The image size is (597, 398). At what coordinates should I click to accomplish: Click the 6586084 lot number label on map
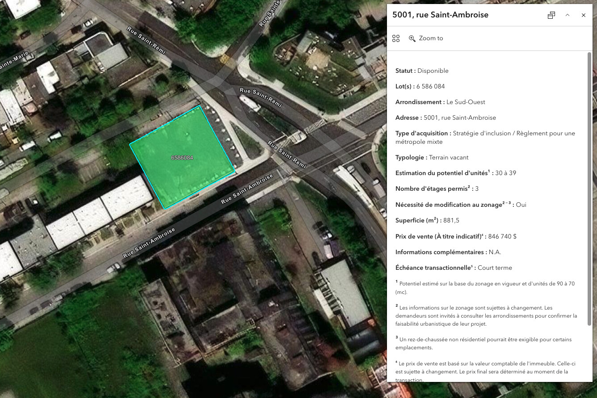[182, 158]
